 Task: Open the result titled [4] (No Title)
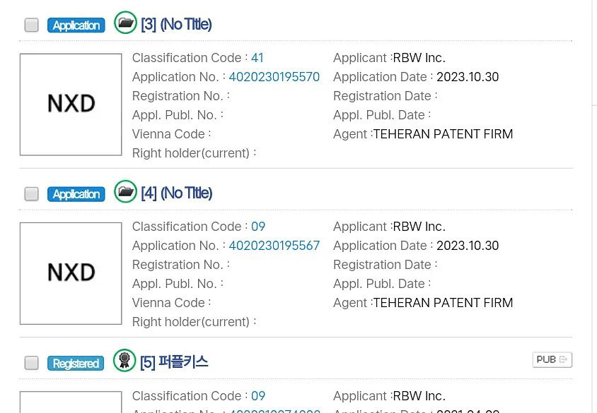click(x=176, y=193)
